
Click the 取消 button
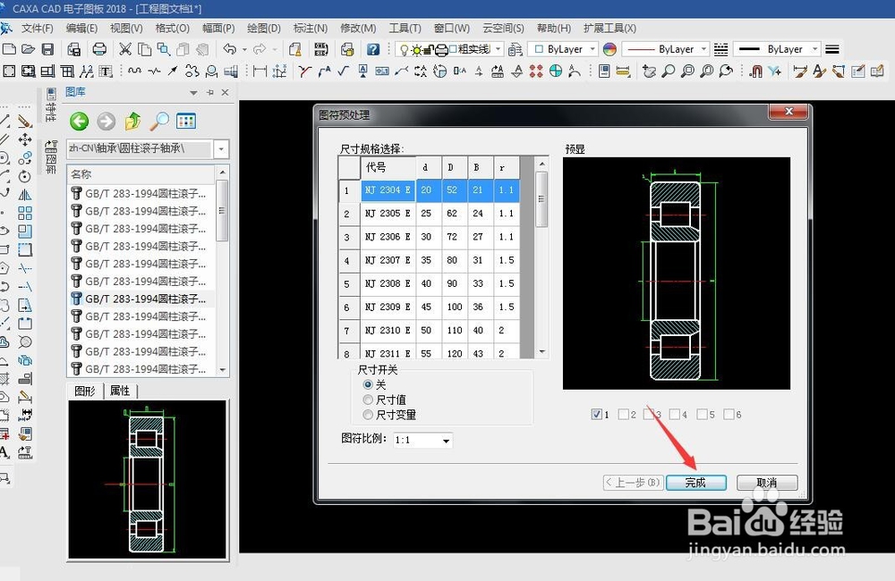point(767,483)
